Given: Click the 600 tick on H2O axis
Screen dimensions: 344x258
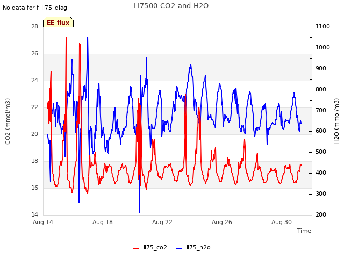Looking at the screenshot, I should pyautogui.click(x=321, y=131).
